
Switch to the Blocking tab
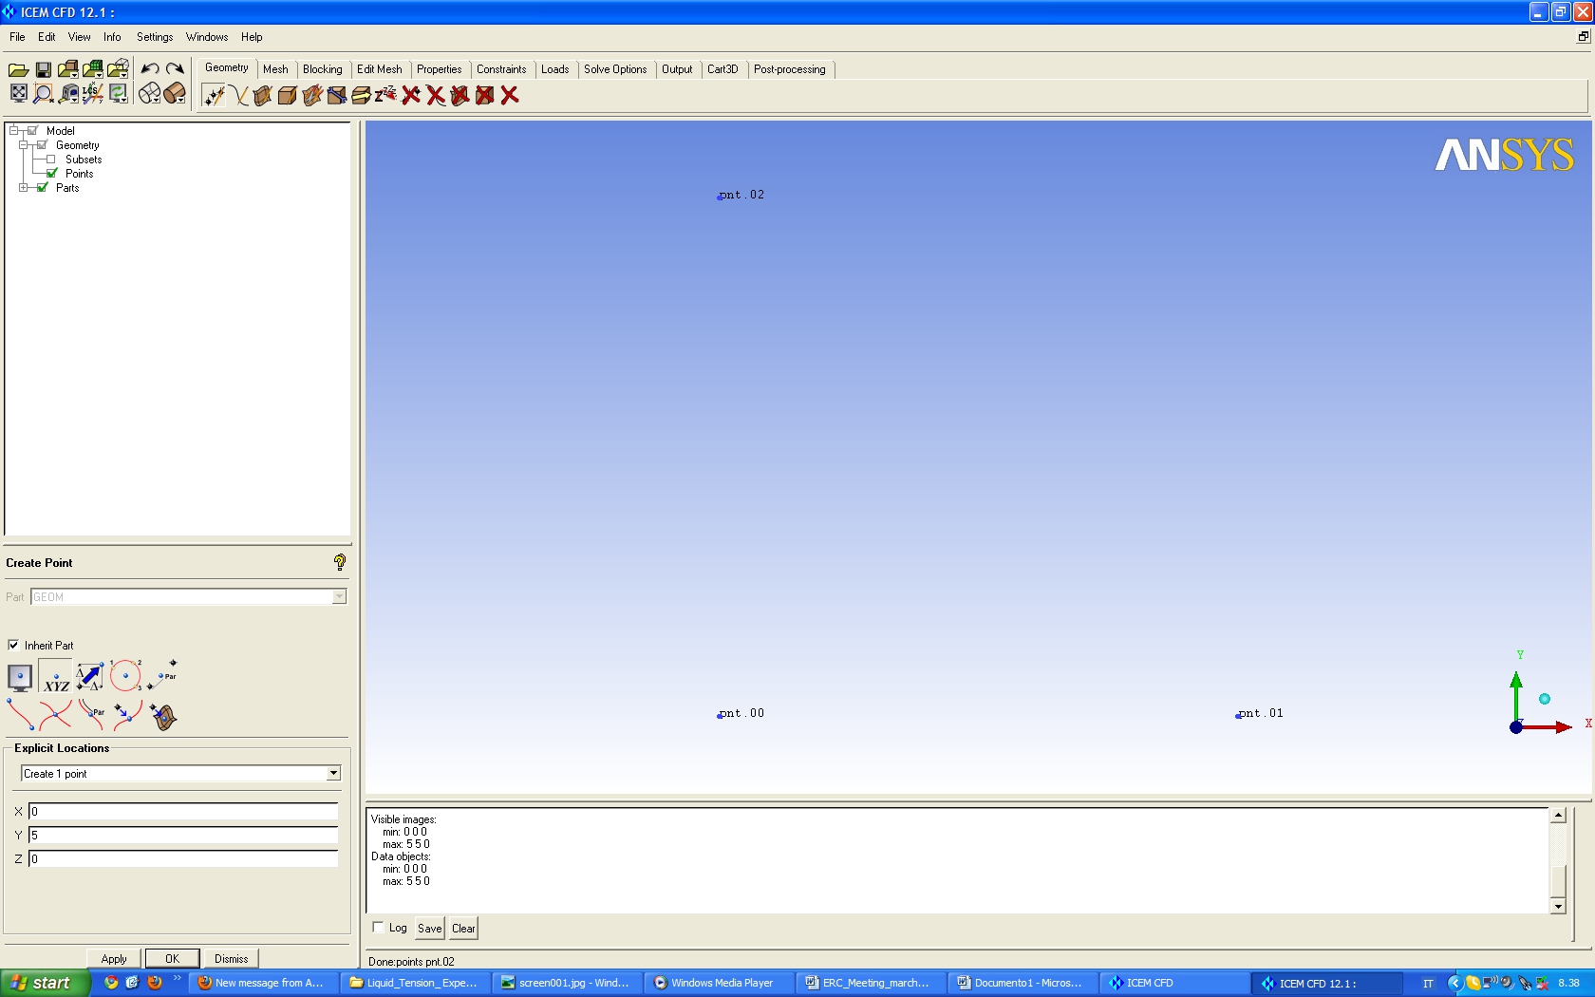tap(322, 69)
